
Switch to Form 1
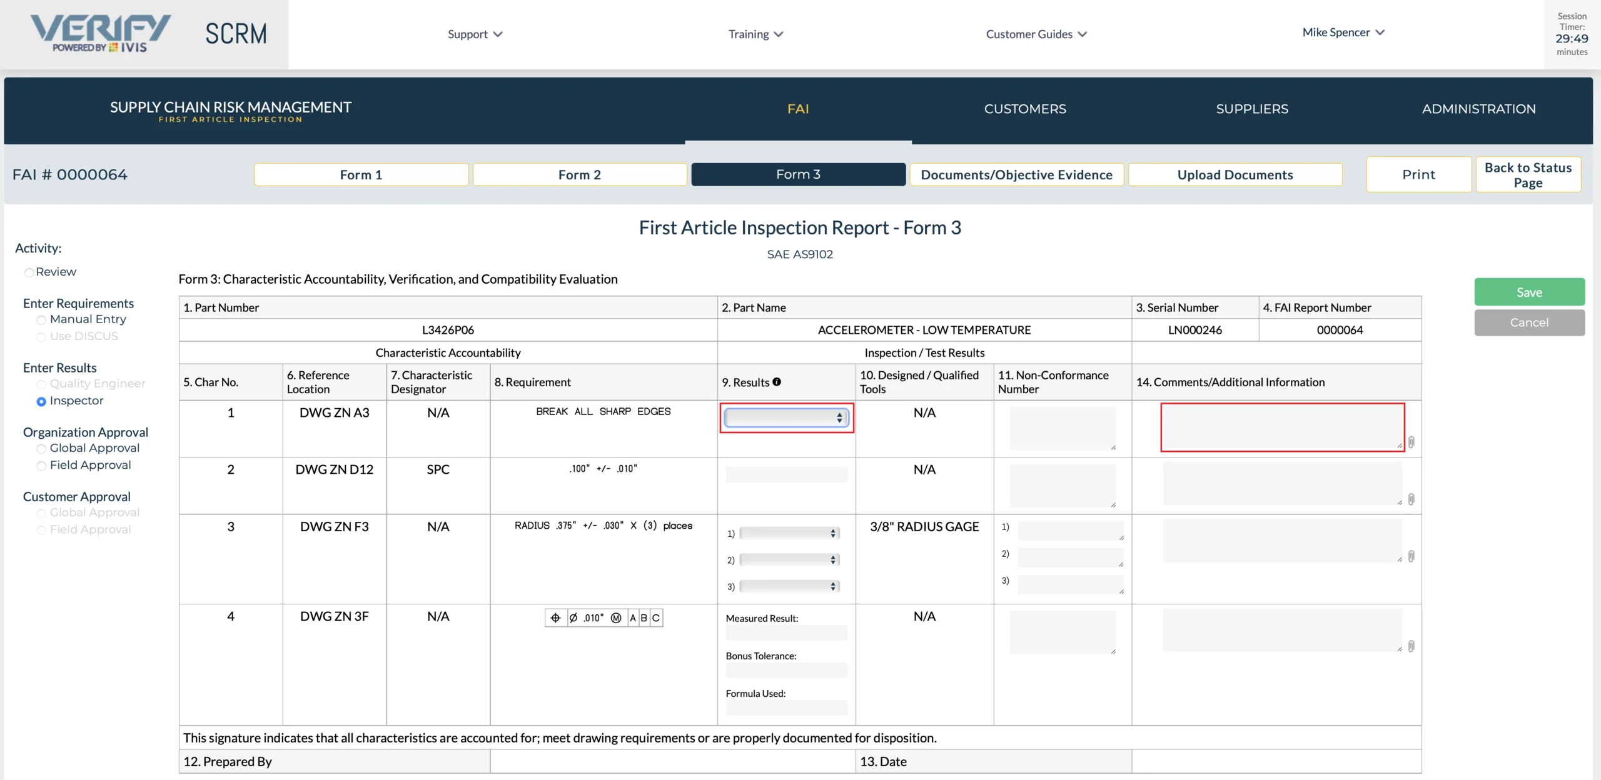click(x=361, y=174)
